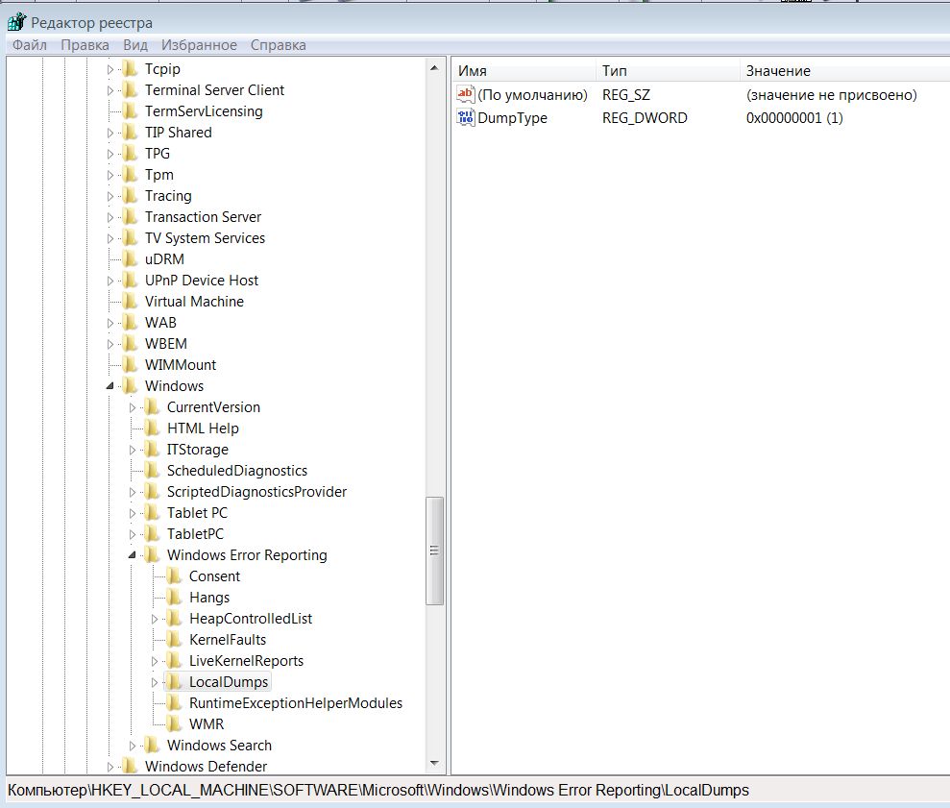
Task: Select the DumpType value name
Action: click(513, 118)
